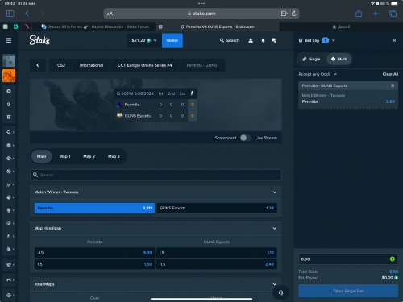This screenshot has width=403, height=302.
Task: Open the notifications bell
Action: pyautogui.click(x=263, y=40)
